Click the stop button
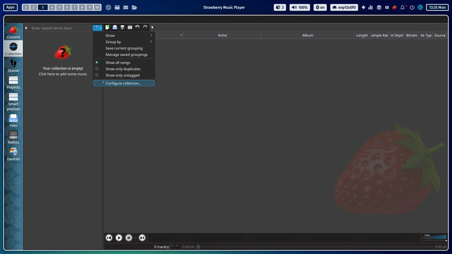Viewport: 452px width, 254px height. tap(129, 238)
